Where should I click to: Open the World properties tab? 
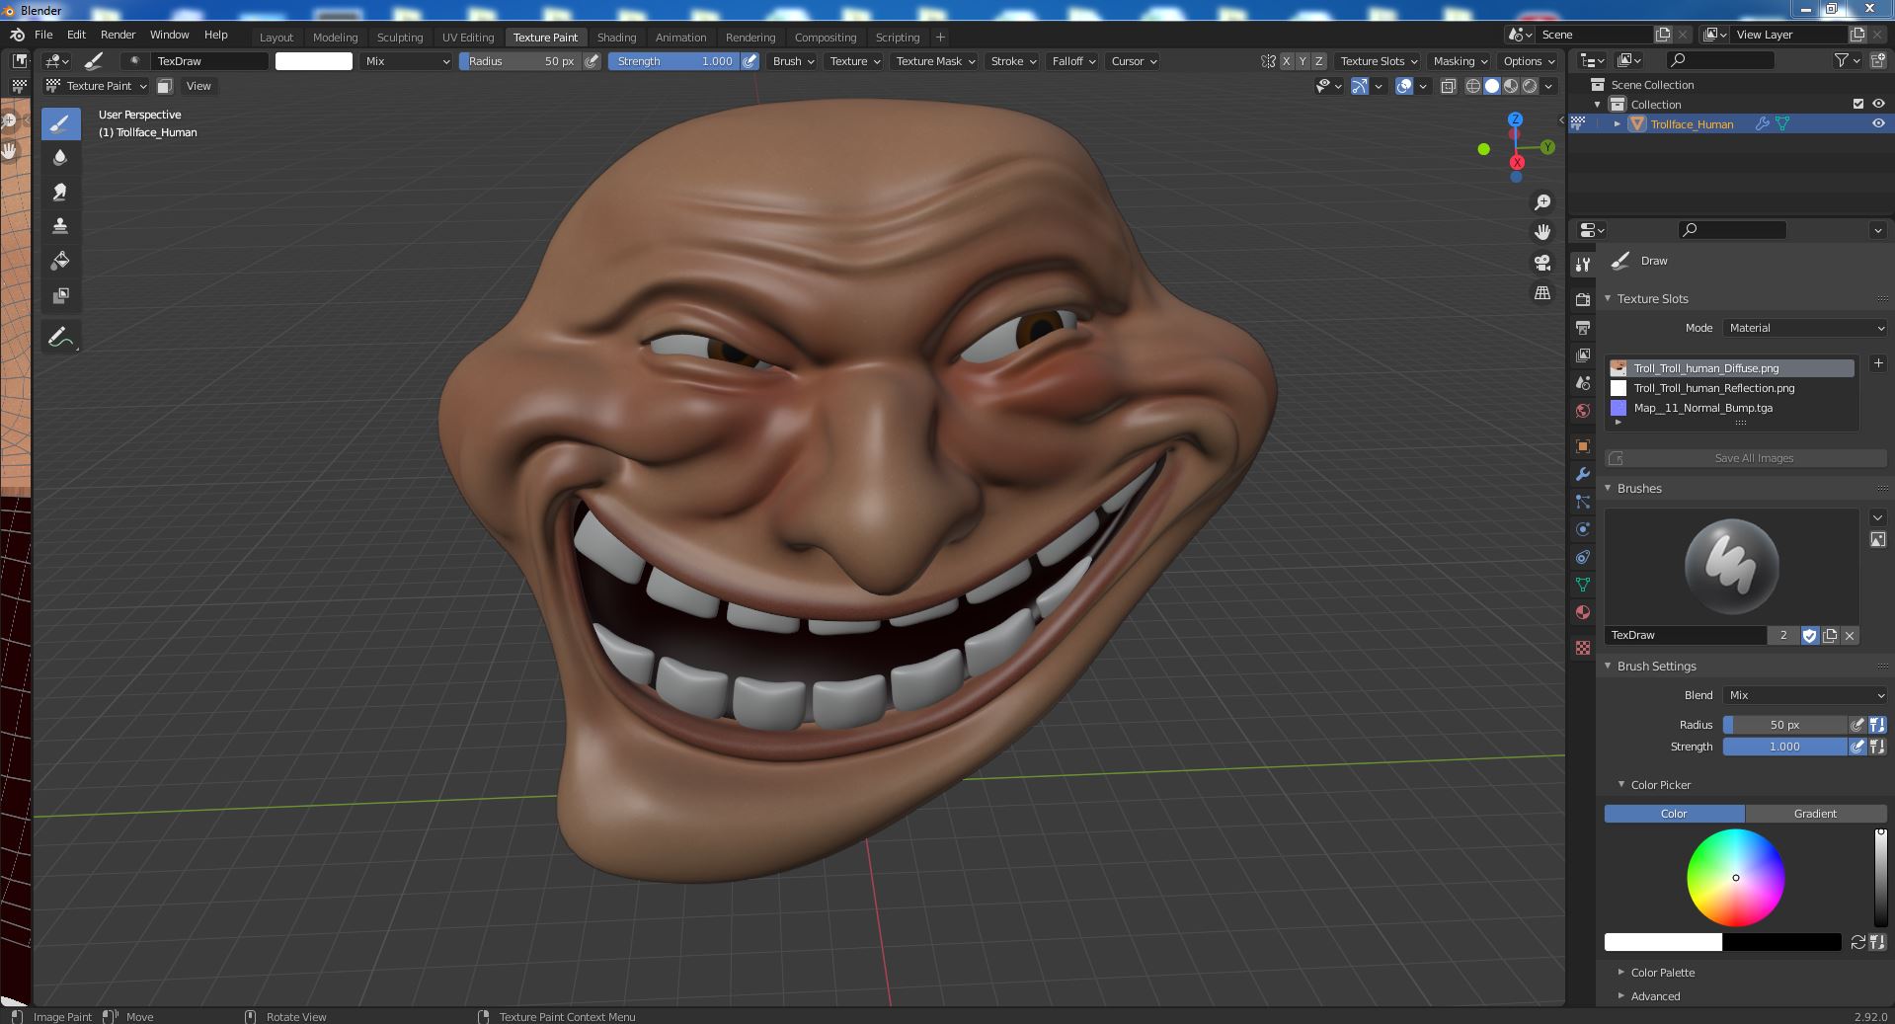[x=1583, y=410]
